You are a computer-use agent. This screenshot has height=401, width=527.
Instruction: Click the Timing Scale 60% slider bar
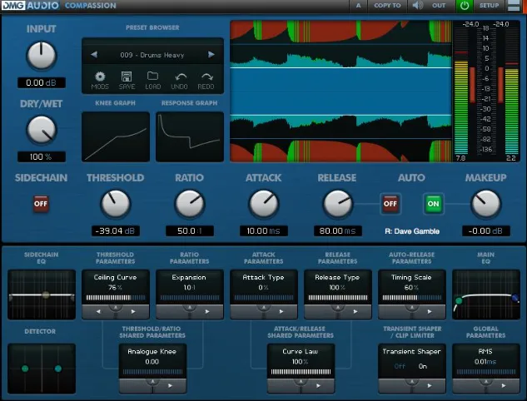(x=412, y=298)
